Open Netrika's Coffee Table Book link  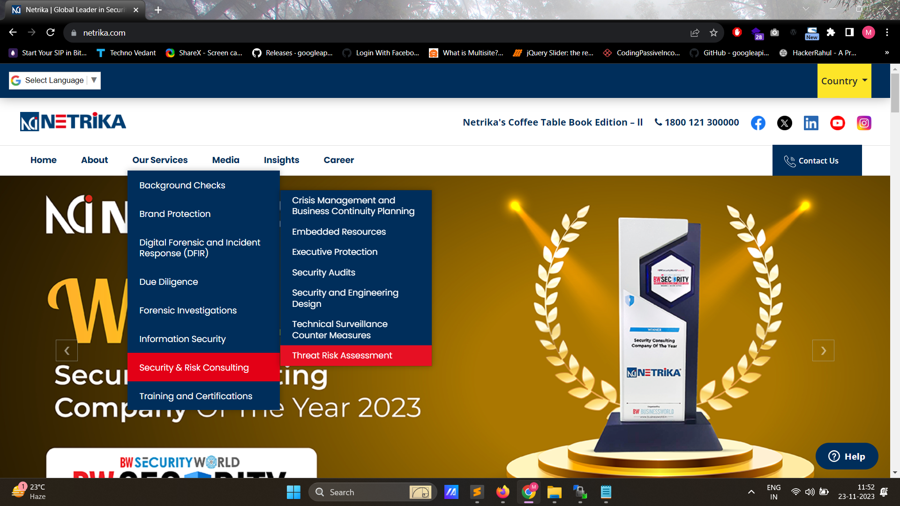coord(552,123)
